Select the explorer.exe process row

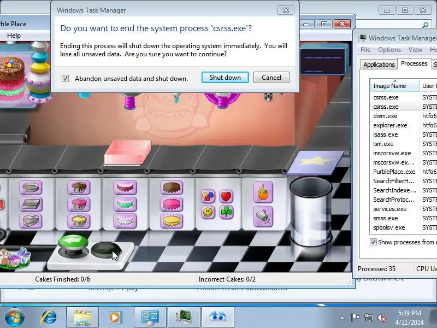pos(404,125)
